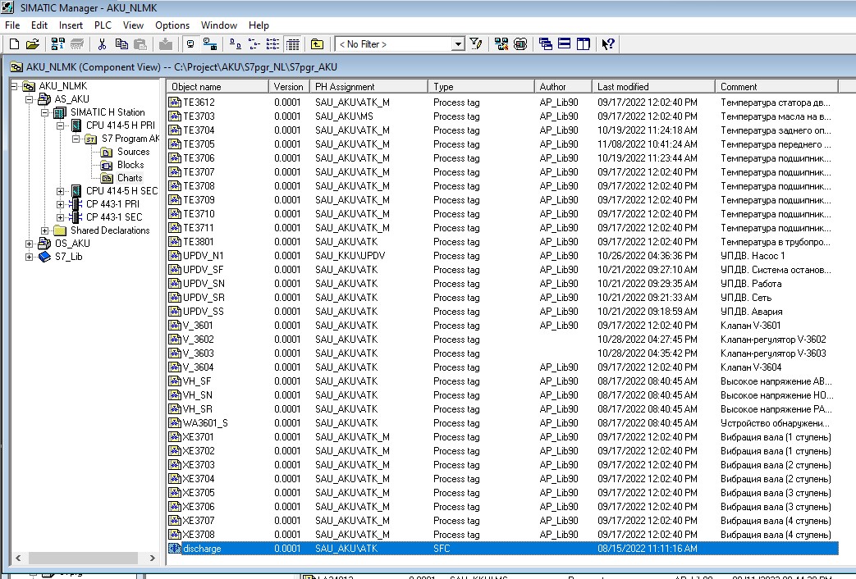Click the tree panel horizontal scrollbar thumb

(83, 558)
